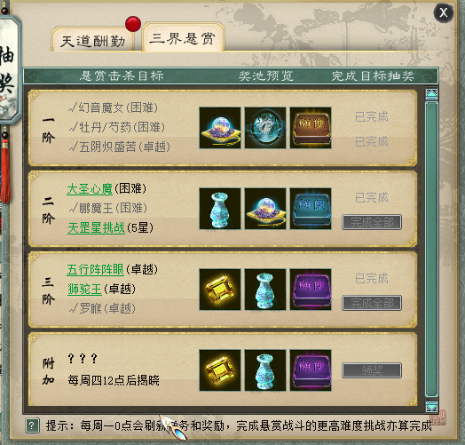
Task: Click the porcelain vase icon in tier two
Action: 220,209
